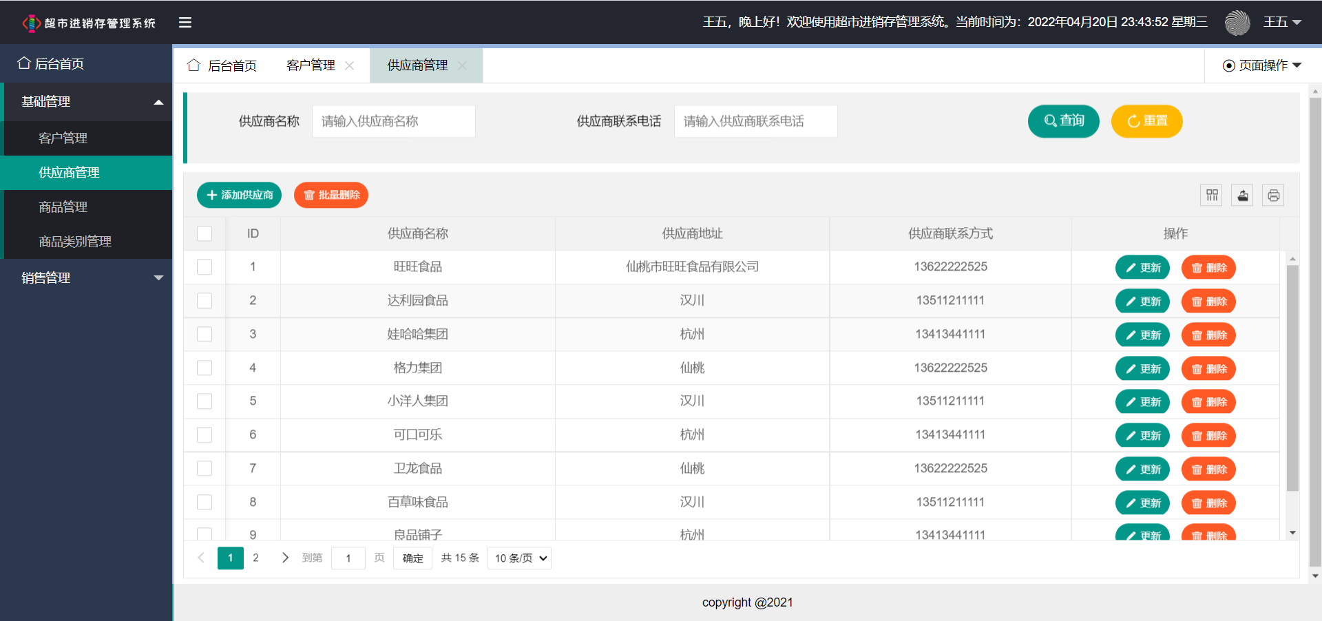Click the home icon in the 后台首页 tab
The image size is (1322, 621).
click(x=194, y=65)
